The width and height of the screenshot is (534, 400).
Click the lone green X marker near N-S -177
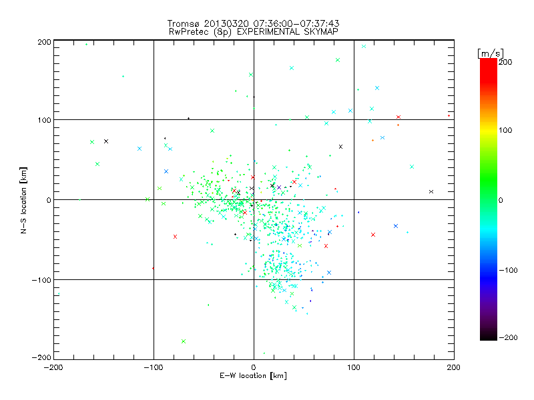(184, 341)
